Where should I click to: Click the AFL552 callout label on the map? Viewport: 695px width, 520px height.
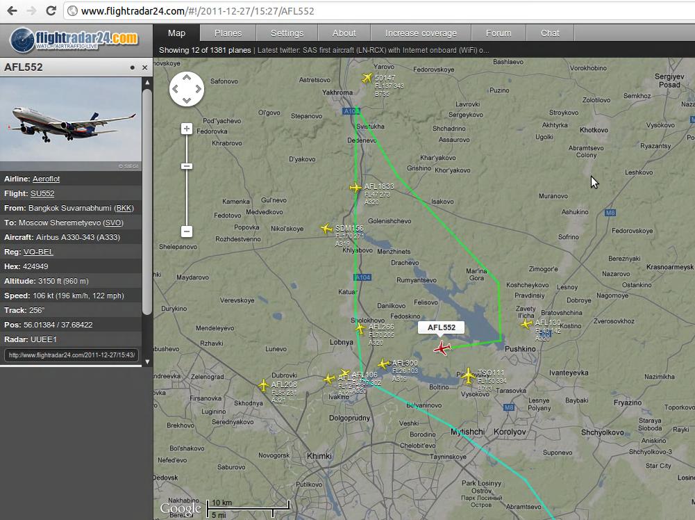(x=442, y=327)
